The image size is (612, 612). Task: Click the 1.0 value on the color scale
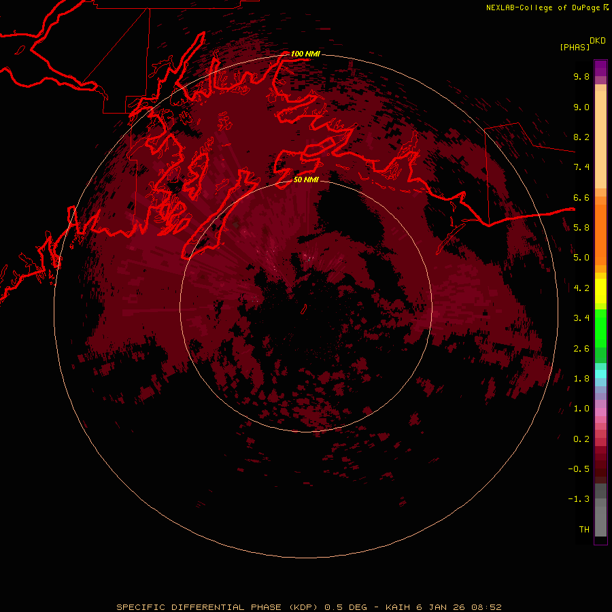click(x=581, y=409)
